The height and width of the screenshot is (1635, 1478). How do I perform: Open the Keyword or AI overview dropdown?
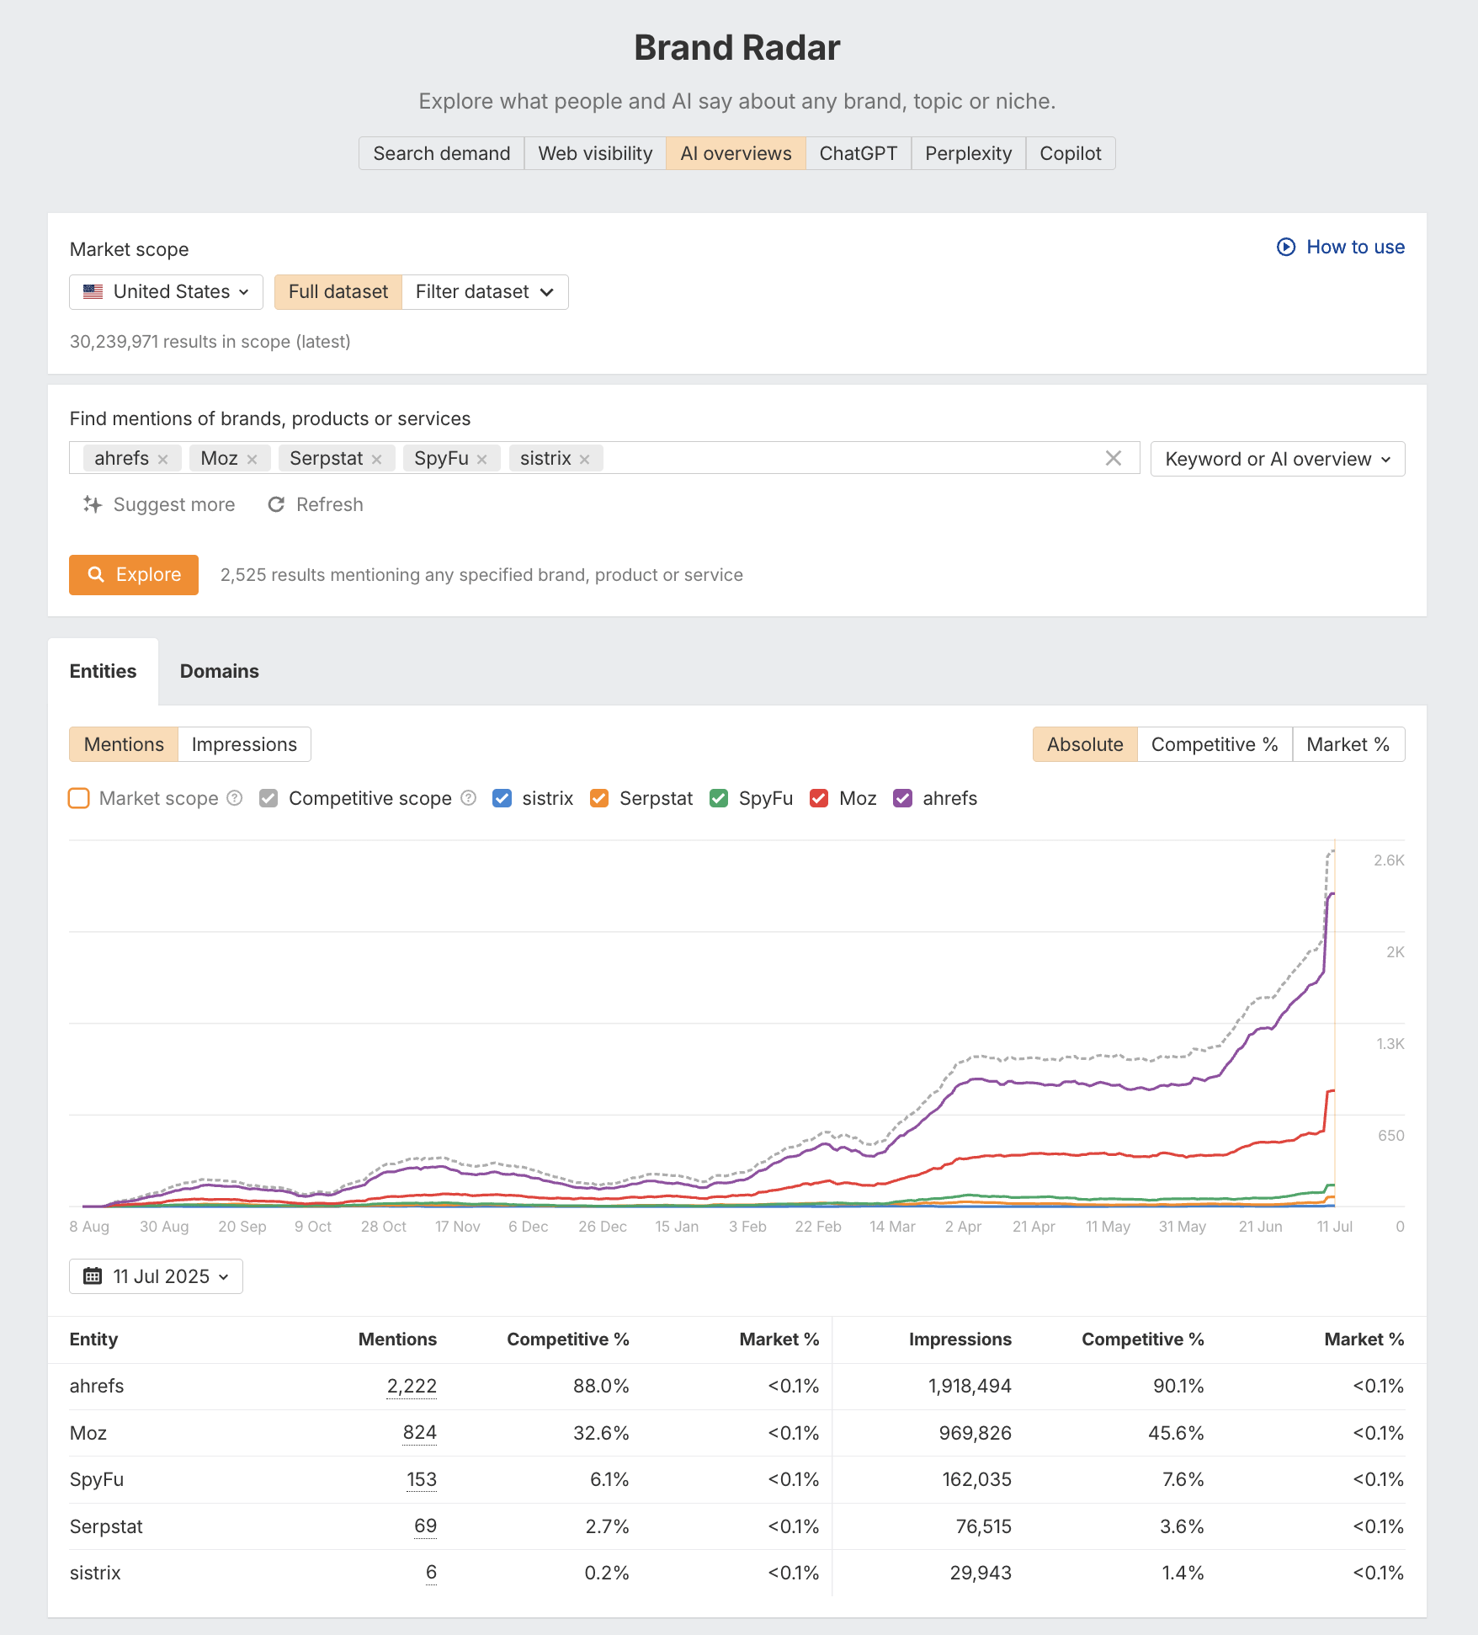[x=1276, y=459]
